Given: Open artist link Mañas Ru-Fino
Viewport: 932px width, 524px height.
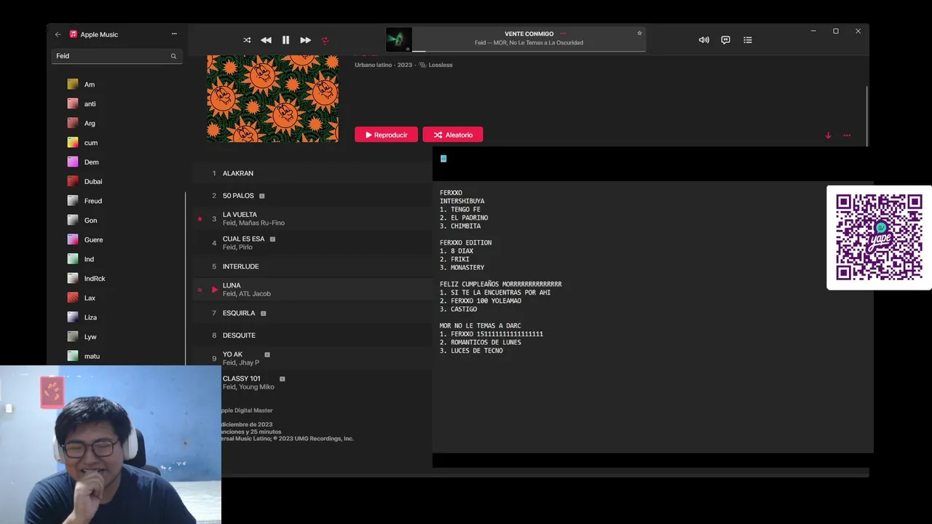Looking at the screenshot, I should 263,223.
